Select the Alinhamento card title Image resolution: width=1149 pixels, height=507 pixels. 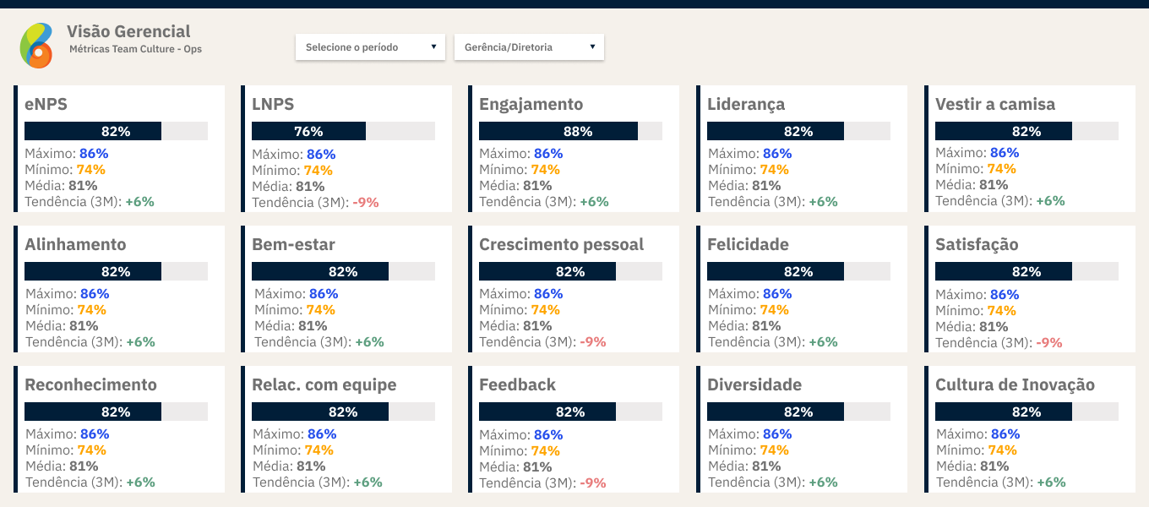[75, 244]
